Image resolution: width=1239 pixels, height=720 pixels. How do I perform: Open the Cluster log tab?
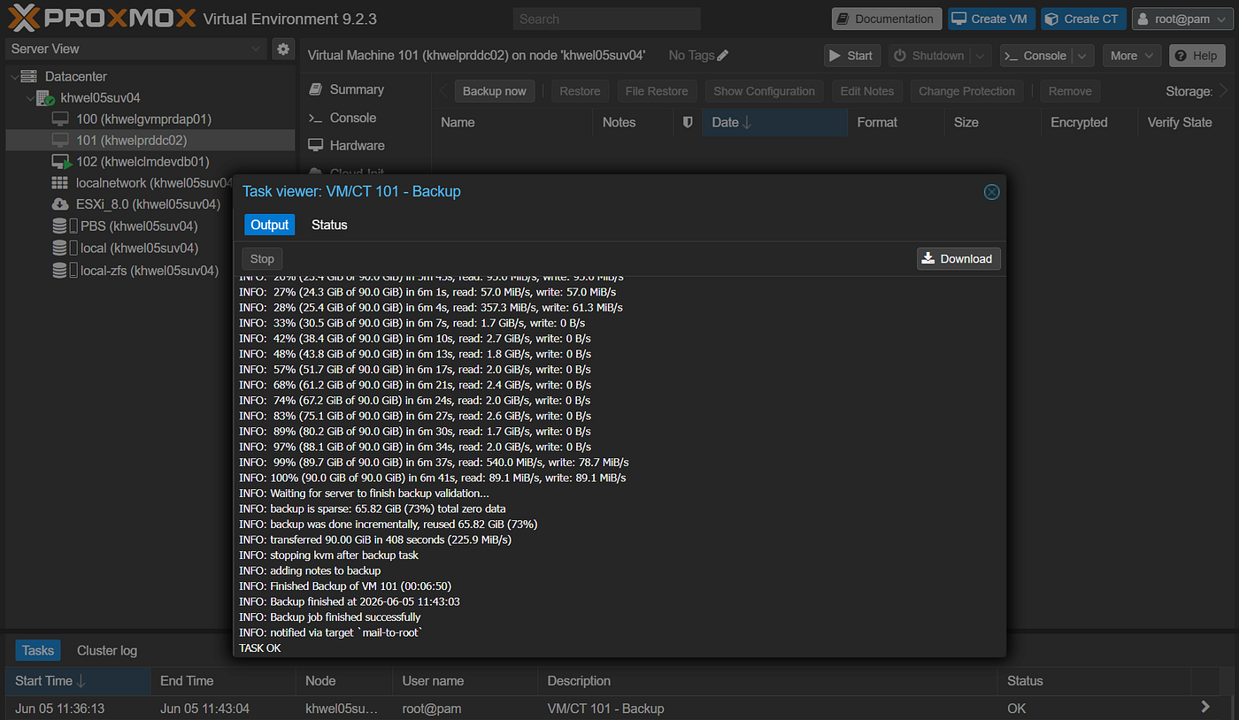tap(107, 650)
